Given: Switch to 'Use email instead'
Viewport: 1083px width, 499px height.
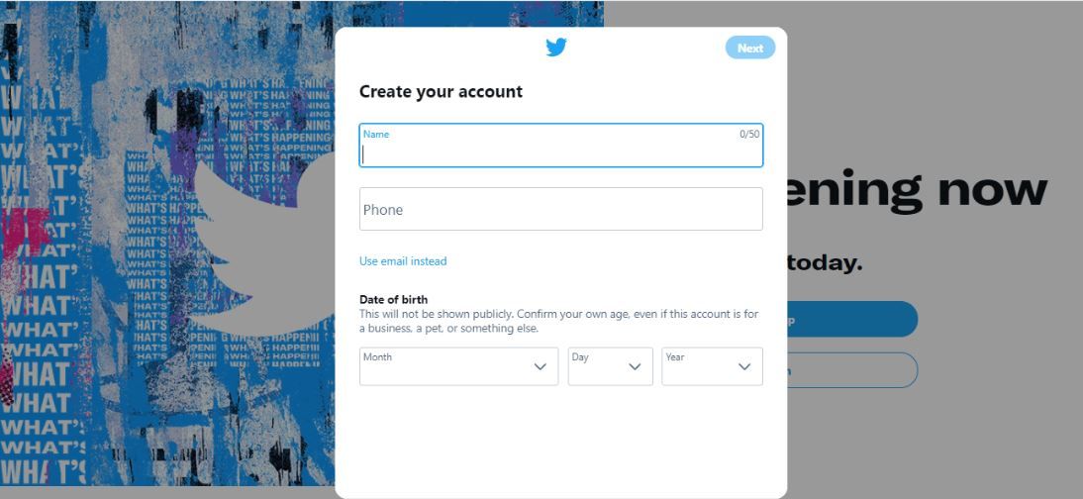Looking at the screenshot, I should coord(403,261).
